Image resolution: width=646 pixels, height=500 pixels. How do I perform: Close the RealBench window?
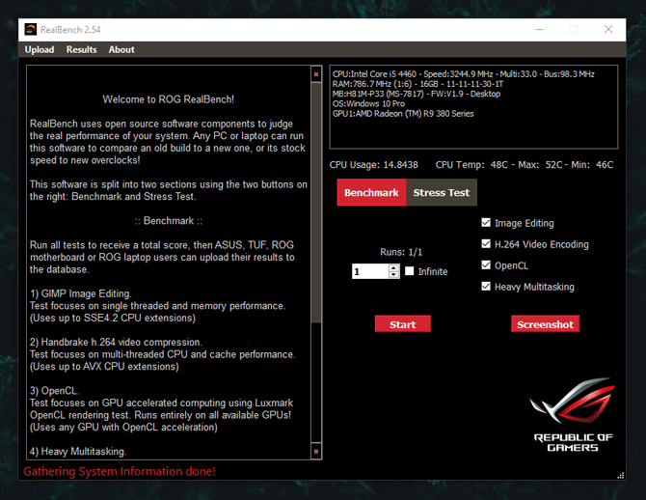point(607,29)
